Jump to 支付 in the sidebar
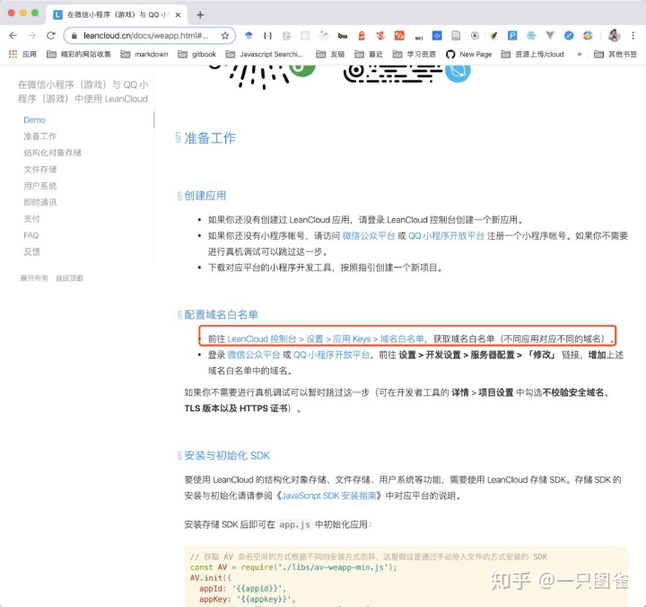The image size is (646, 607). click(x=31, y=219)
